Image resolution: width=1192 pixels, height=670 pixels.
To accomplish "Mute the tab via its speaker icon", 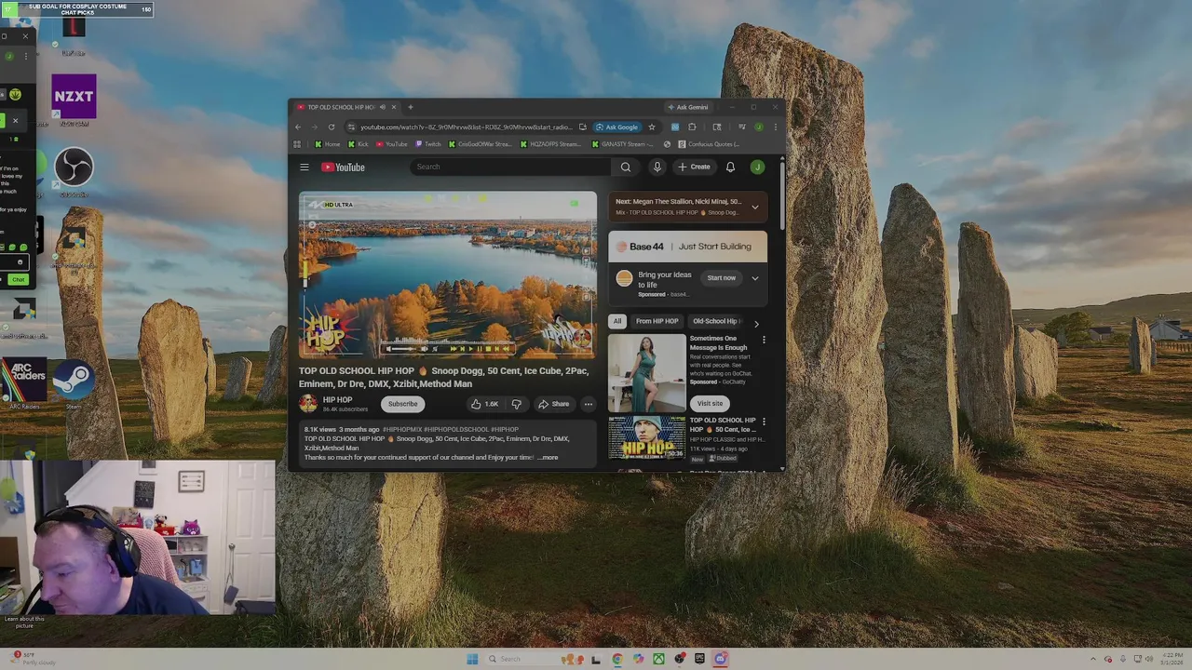I will pos(382,107).
